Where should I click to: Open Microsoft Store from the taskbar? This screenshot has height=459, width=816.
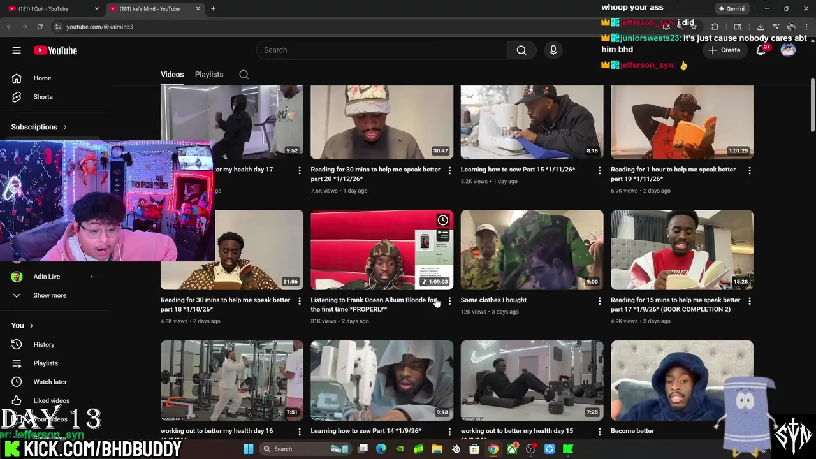click(x=474, y=449)
